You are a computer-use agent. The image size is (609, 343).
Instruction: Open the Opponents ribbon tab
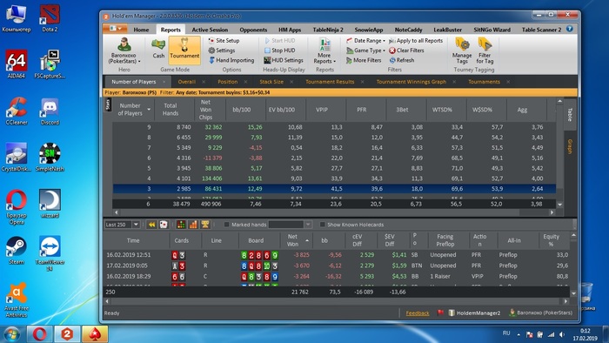(253, 30)
